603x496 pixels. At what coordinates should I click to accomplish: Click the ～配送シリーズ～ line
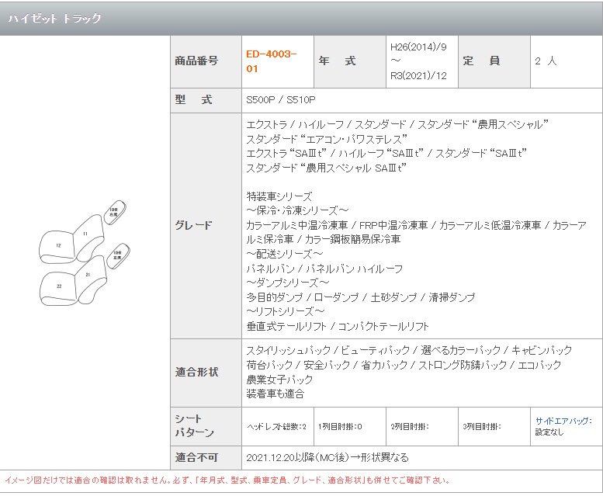click(x=285, y=254)
